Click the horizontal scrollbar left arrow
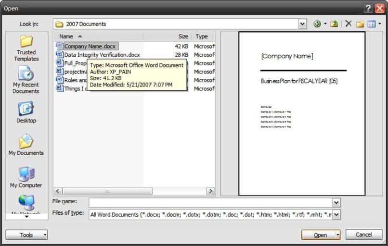The width and height of the screenshot is (388, 246). [58, 191]
